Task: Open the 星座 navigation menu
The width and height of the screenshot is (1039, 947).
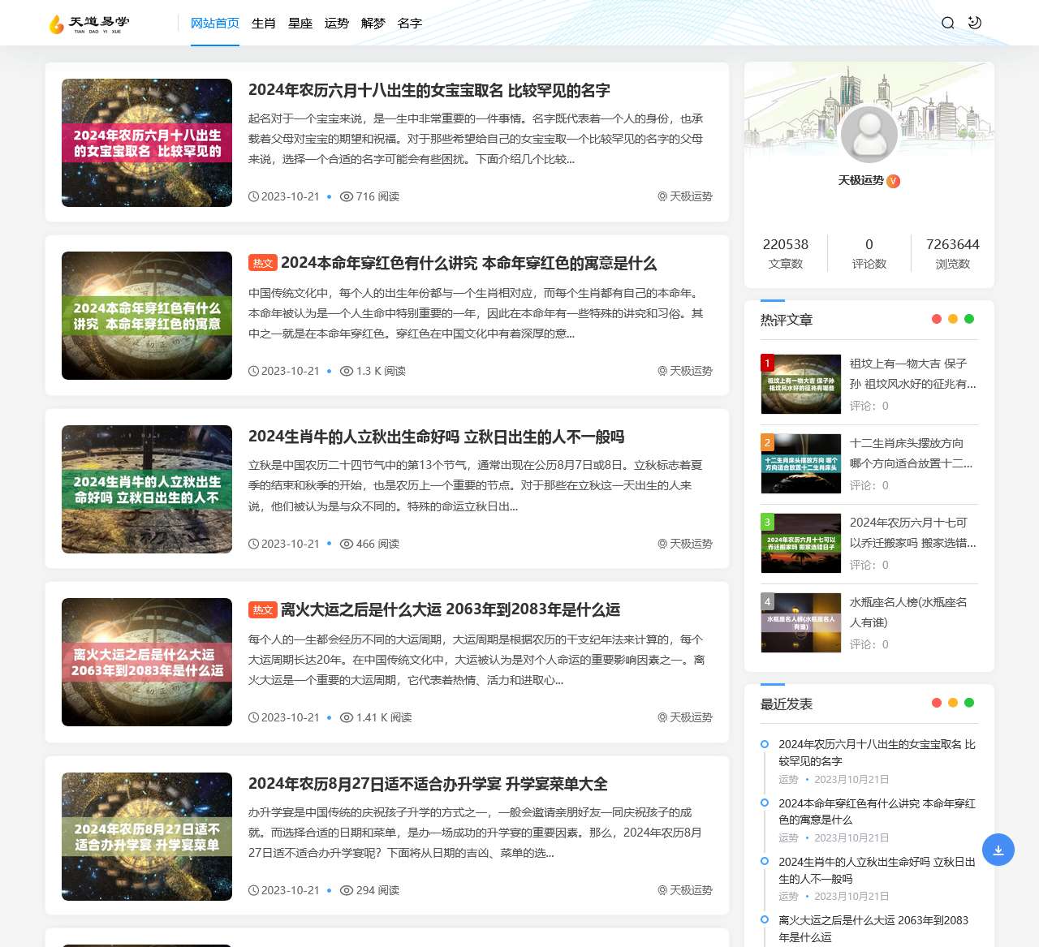Action: pos(300,24)
